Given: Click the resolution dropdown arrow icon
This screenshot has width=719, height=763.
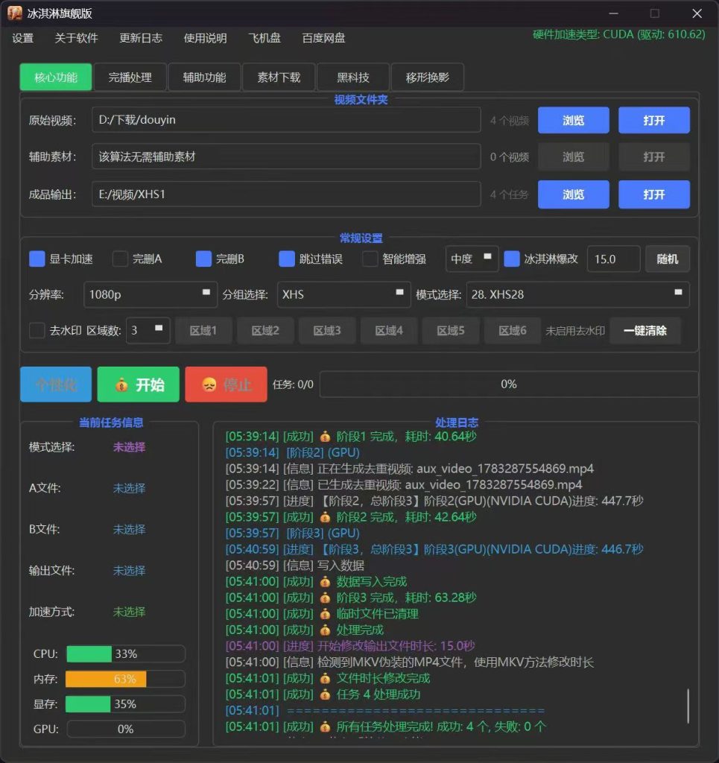Looking at the screenshot, I should (206, 292).
